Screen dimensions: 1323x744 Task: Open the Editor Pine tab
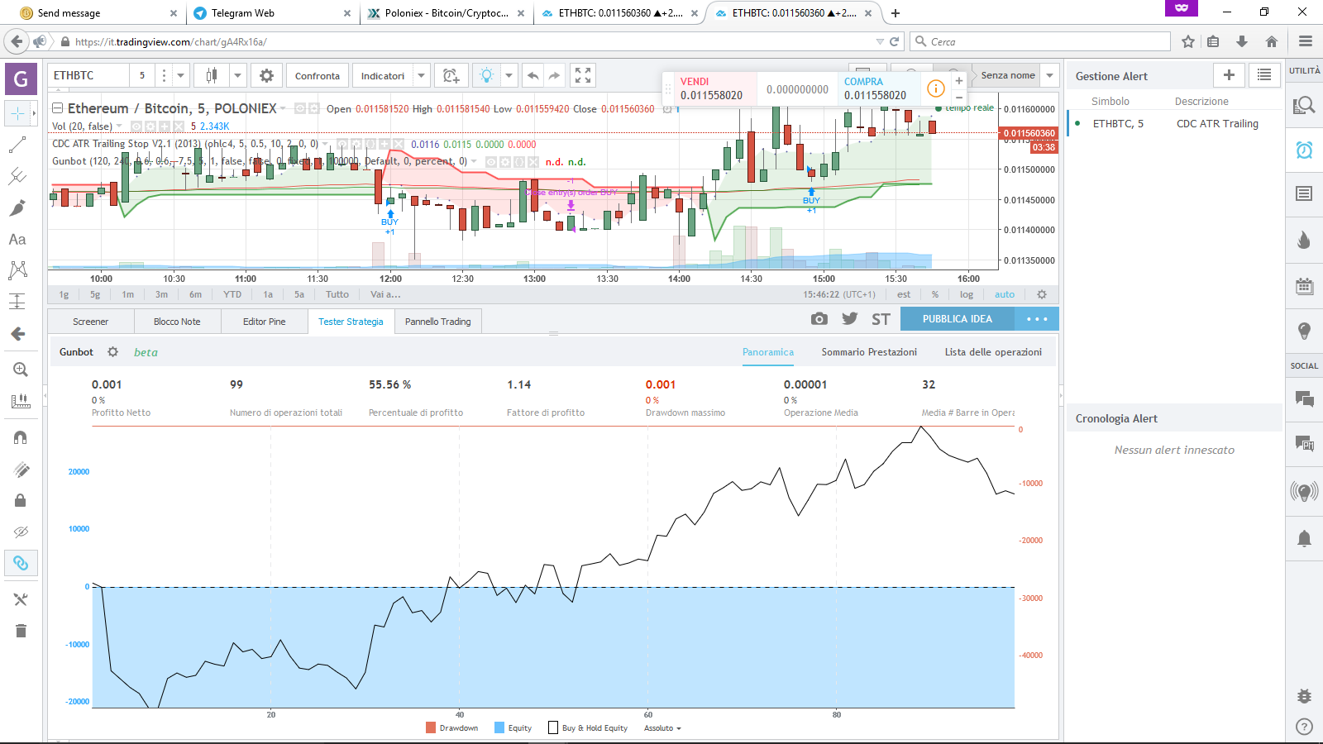pos(265,322)
